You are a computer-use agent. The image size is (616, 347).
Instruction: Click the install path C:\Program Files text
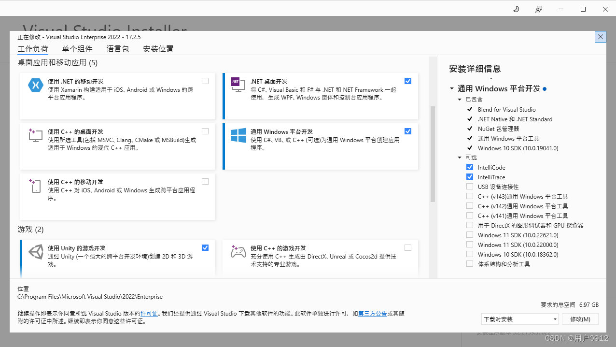[x=90, y=297]
